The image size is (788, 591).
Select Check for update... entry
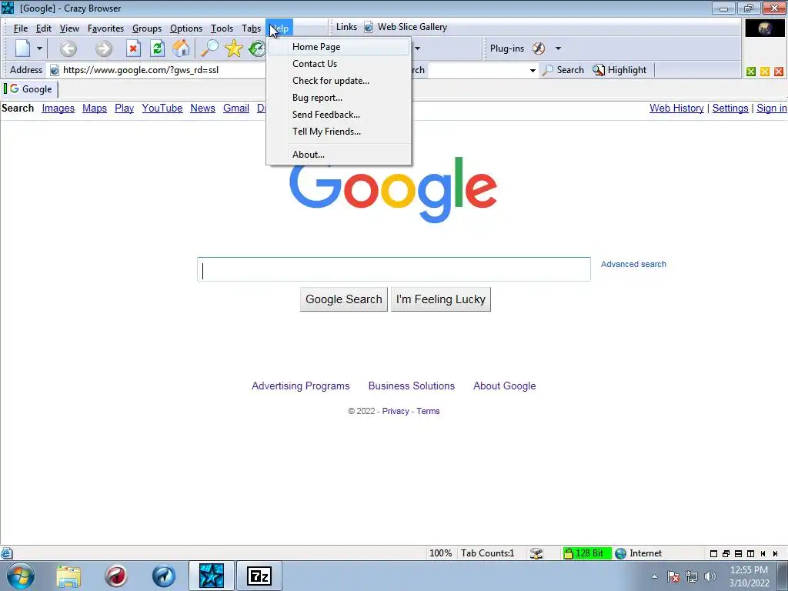(339, 81)
